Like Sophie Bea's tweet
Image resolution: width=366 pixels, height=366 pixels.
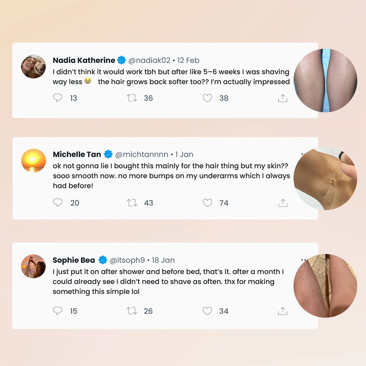[x=207, y=311]
